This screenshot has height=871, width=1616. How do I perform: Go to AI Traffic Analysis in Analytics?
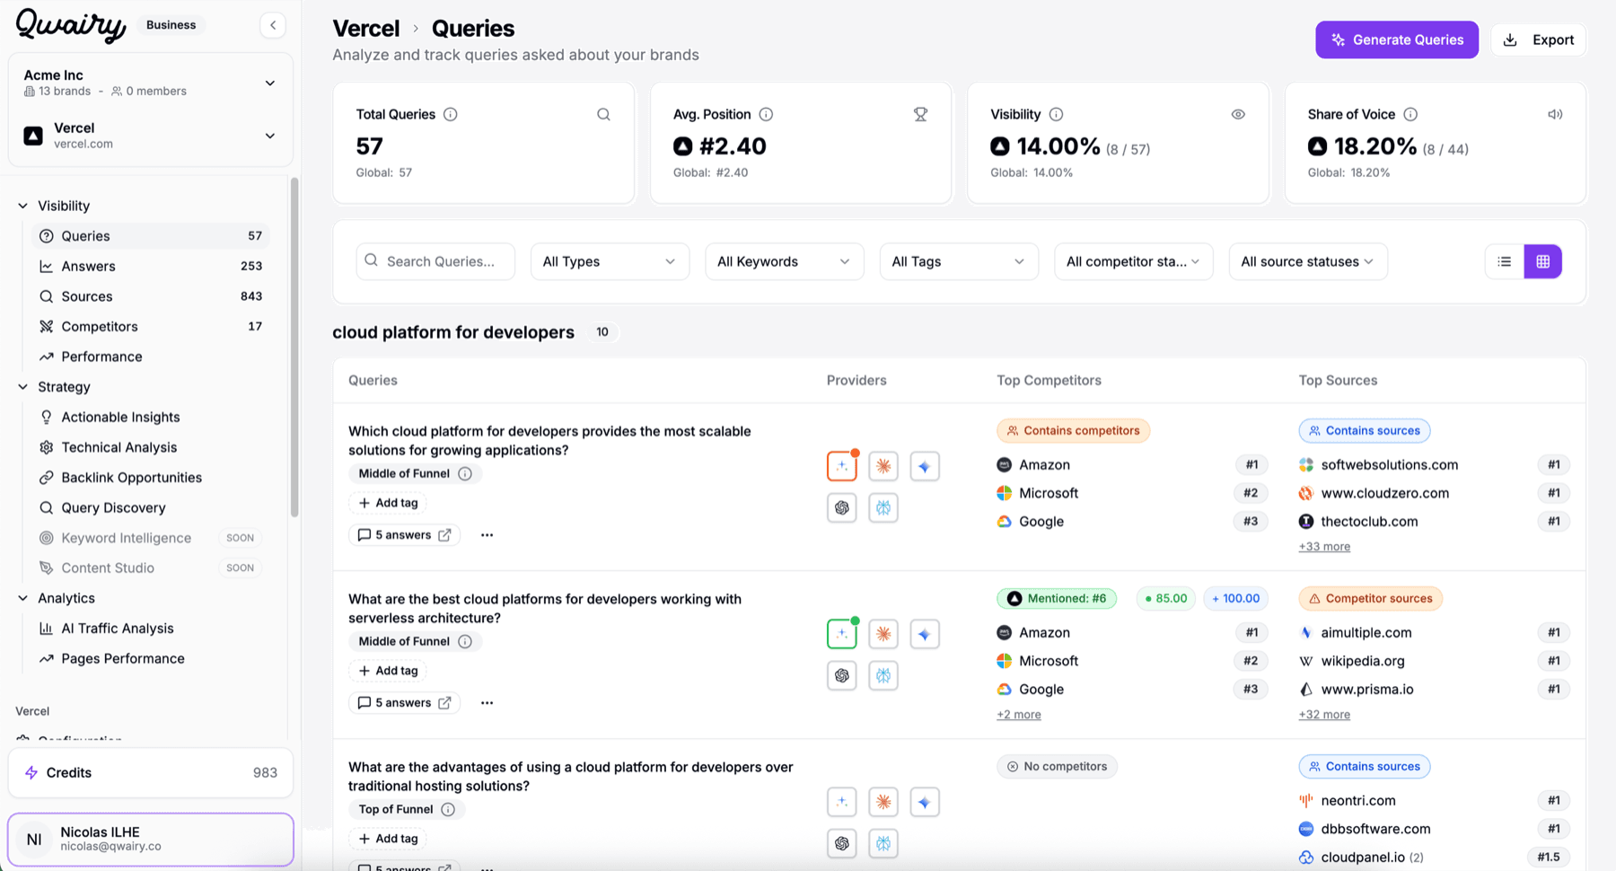[118, 628]
